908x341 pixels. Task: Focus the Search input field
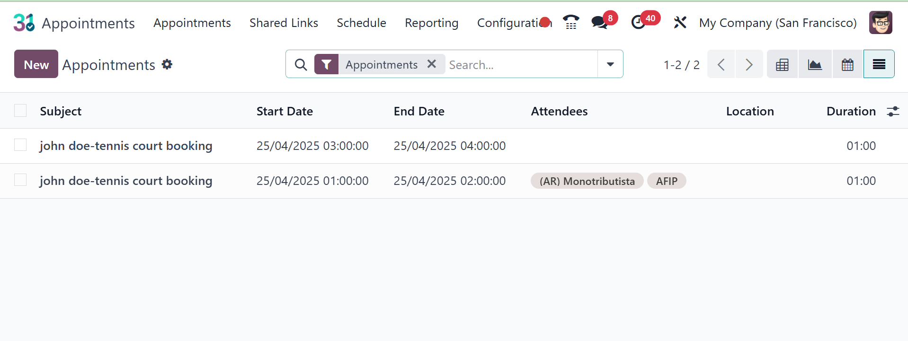521,64
